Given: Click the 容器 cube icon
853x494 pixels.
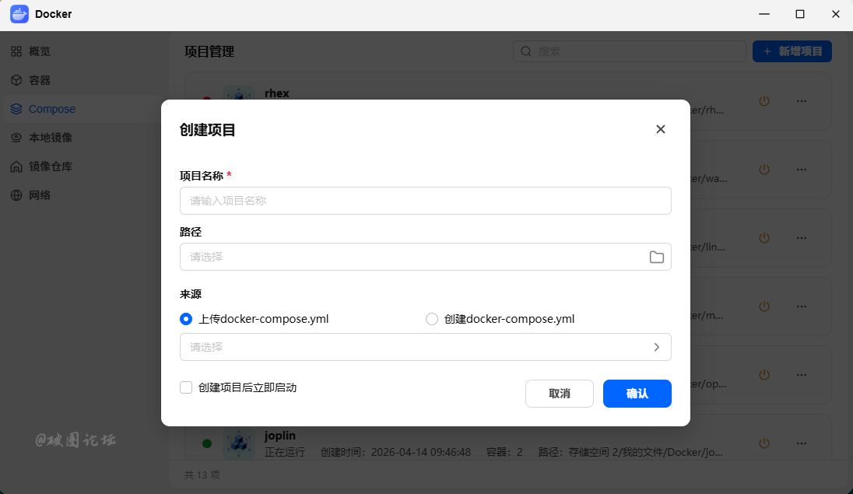Looking at the screenshot, I should pyautogui.click(x=16, y=80).
